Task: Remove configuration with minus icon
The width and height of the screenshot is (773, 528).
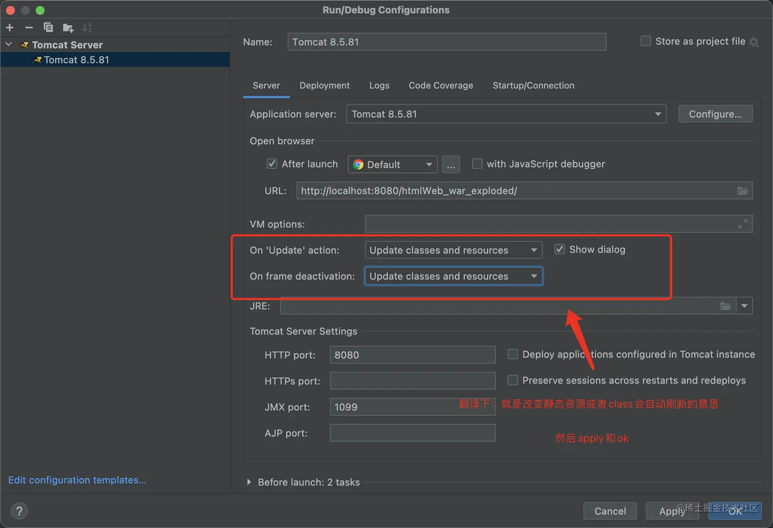Action: (29, 28)
